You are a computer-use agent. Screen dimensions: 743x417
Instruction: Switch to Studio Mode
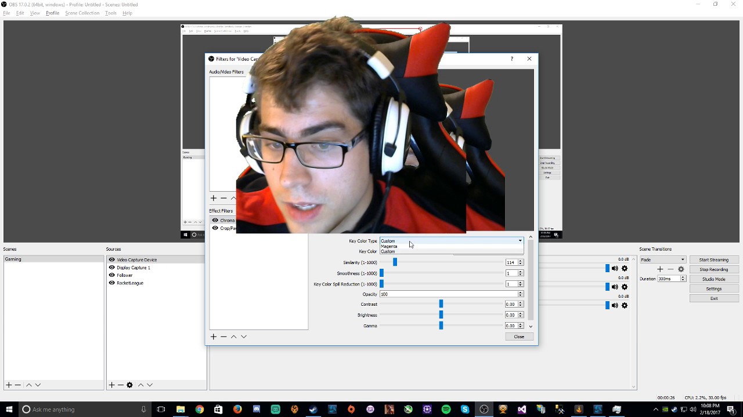[x=714, y=279]
